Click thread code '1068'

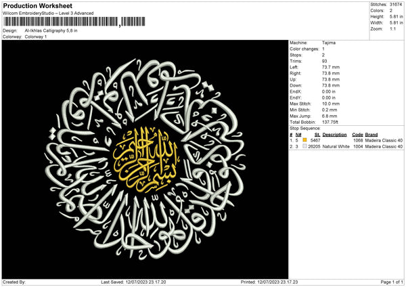coord(358,140)
